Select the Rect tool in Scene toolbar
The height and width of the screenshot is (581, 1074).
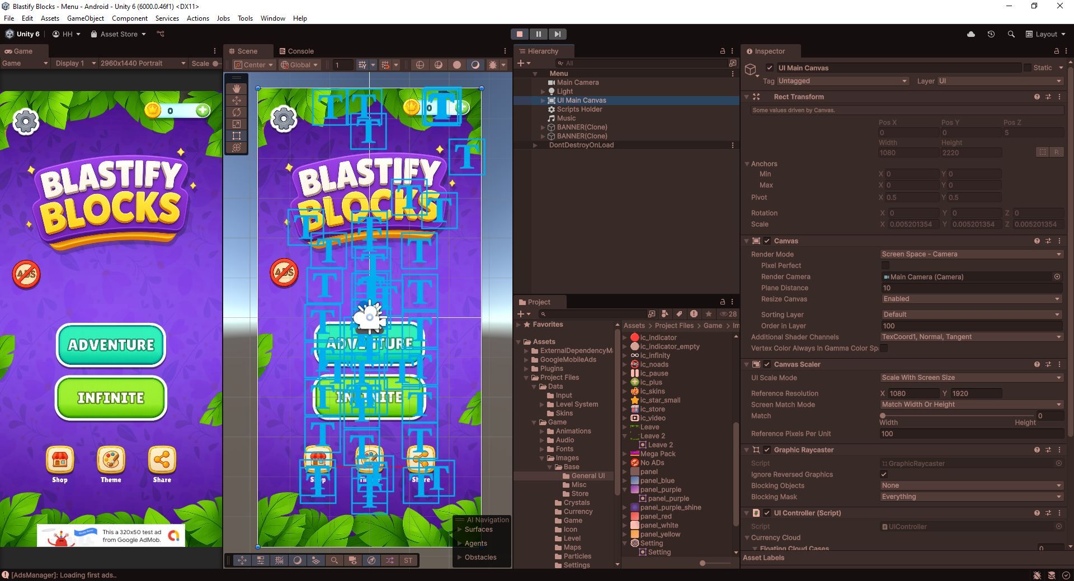click(237, 136)
